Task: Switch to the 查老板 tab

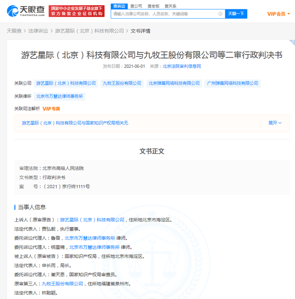Action: click(x=153, y=6)
